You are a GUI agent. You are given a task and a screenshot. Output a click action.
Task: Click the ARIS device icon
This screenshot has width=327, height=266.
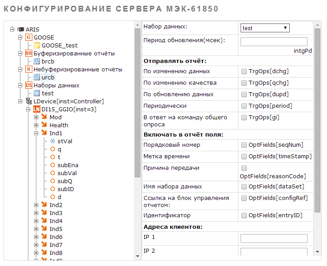tap(21, 29)
